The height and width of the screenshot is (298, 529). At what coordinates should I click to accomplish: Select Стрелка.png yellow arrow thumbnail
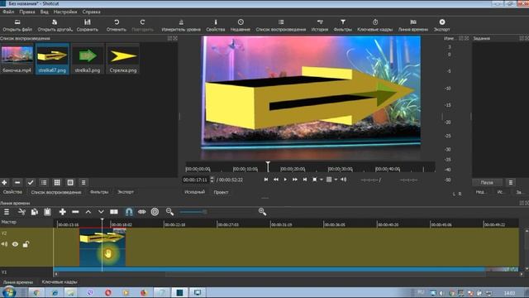pos(123,59)
